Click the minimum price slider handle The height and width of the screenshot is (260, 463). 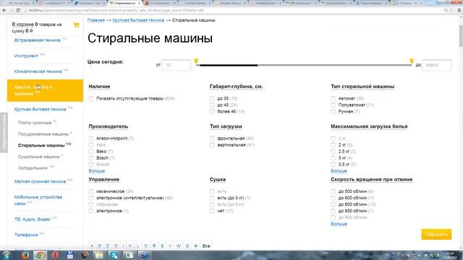click(196, 61)
